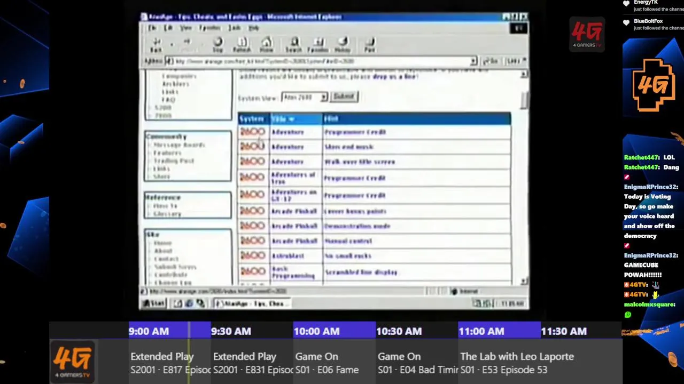Open the Tools menu
684x384 pixels.
tap(235, 28)
